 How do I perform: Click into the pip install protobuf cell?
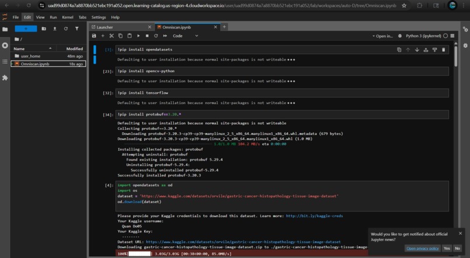(x=282, y=114)
